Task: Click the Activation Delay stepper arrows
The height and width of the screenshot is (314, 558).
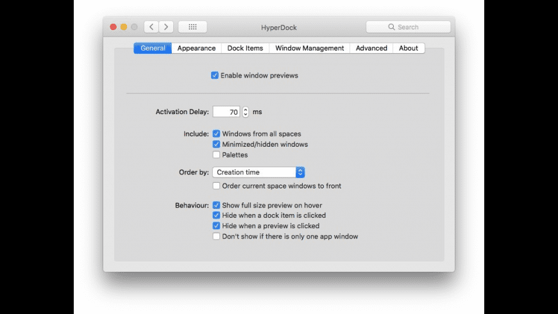Action: [246, 112]
